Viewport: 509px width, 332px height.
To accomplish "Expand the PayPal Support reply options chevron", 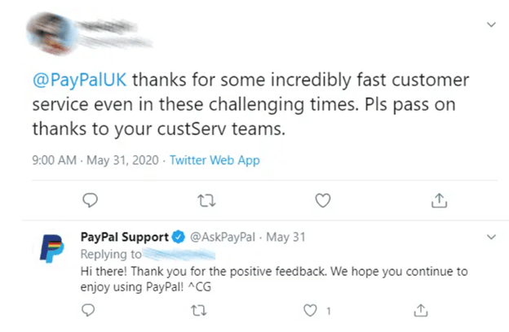I will click(x=490, y=238).
